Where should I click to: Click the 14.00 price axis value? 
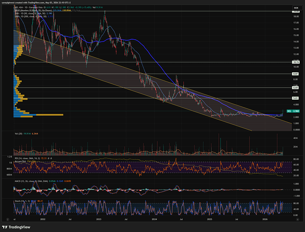(x=296, y=41)
